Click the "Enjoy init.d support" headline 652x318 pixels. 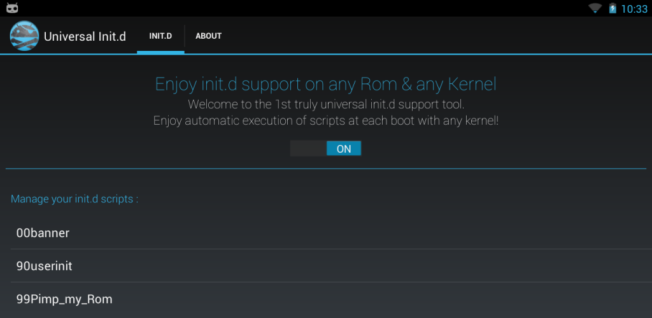pos(325,84)
